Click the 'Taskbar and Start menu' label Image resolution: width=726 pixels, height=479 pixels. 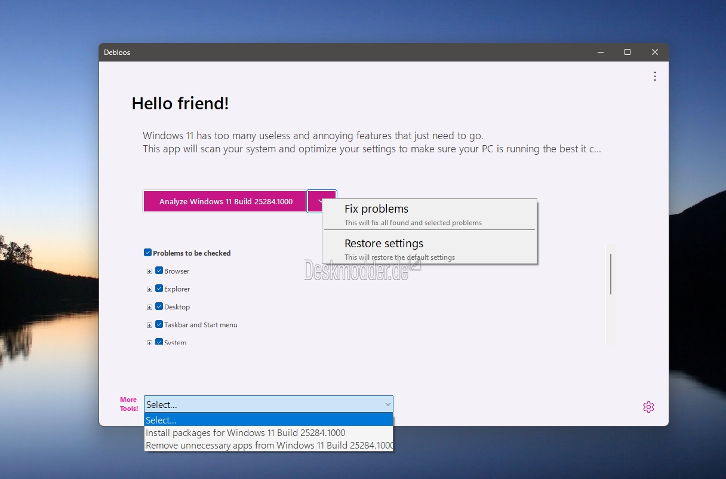point(201,325)
